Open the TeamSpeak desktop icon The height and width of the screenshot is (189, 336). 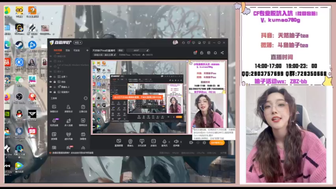point(19,134)
